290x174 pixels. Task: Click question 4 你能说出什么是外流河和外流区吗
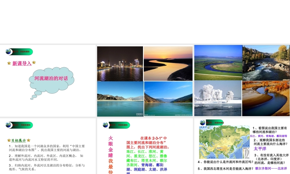click(x=225, y=162)
